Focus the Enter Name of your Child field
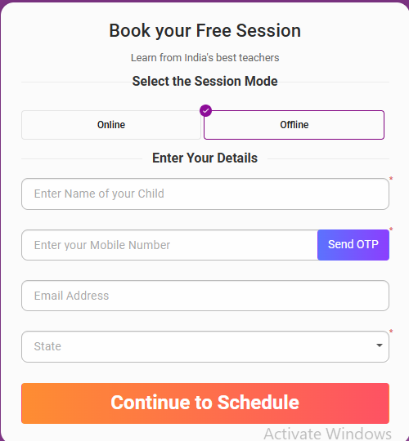This screenshot has width=409, height=441. point(205,194)
